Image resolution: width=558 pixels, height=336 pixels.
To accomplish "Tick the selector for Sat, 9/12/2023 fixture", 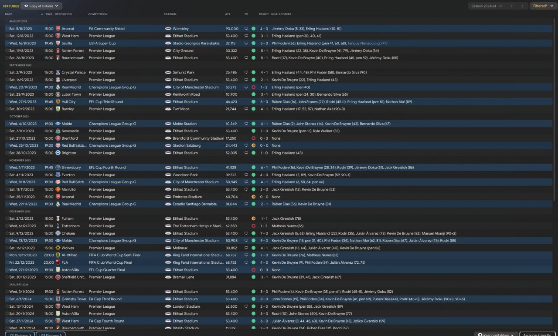I will (7, 234).
